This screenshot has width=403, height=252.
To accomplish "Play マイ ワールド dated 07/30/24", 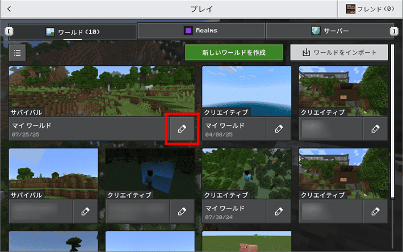I will point(234,211).
